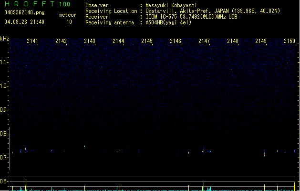Click the 0.8 kHz axis label
Screen dimensions: 300x191
point(4,134)
